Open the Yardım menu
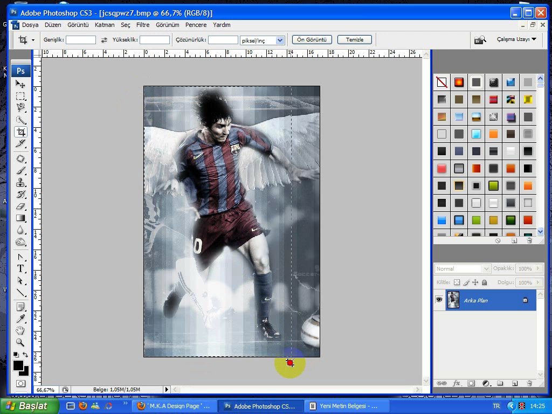 point(222,25)
